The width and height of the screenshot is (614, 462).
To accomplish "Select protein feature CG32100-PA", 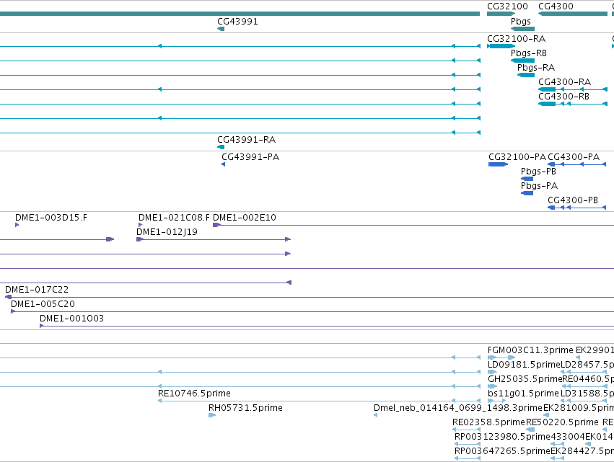I will coord(498,164).
